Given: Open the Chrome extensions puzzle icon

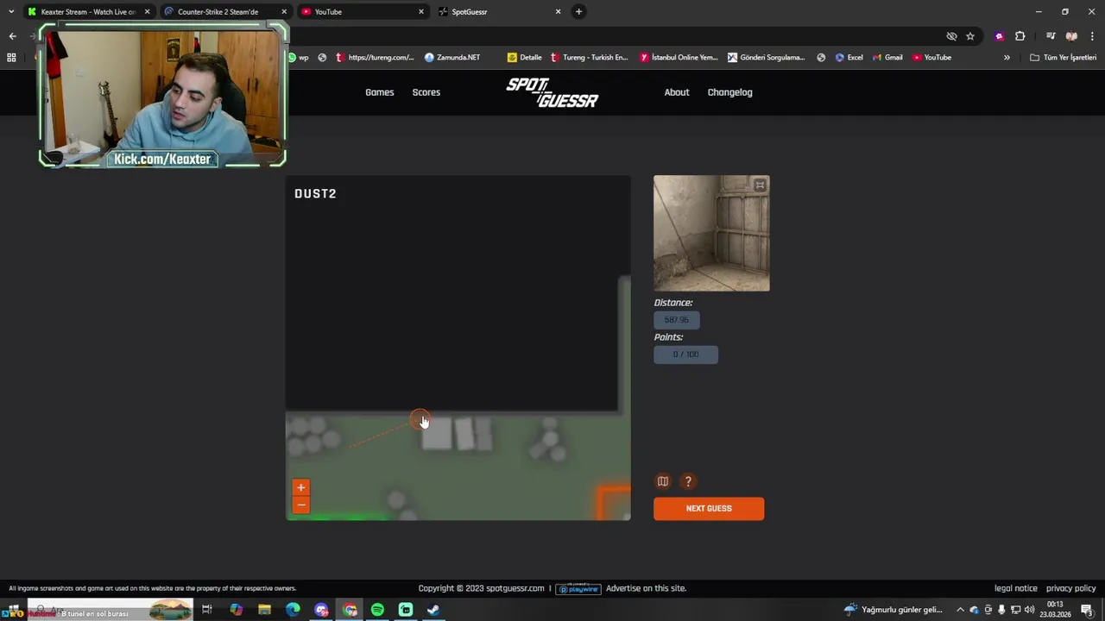Looking at the screenshot, I should pos(1020,36).
